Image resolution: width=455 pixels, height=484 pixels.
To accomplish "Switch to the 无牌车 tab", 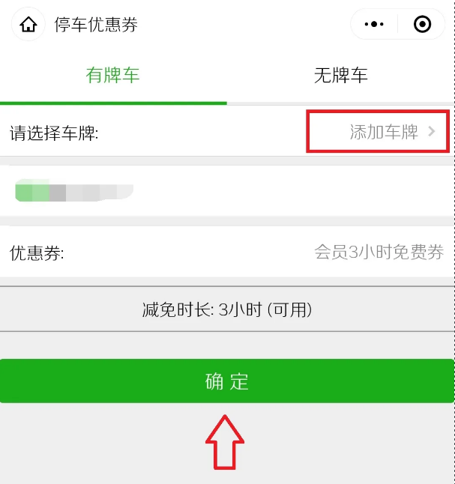I will (x=341, y=75).
